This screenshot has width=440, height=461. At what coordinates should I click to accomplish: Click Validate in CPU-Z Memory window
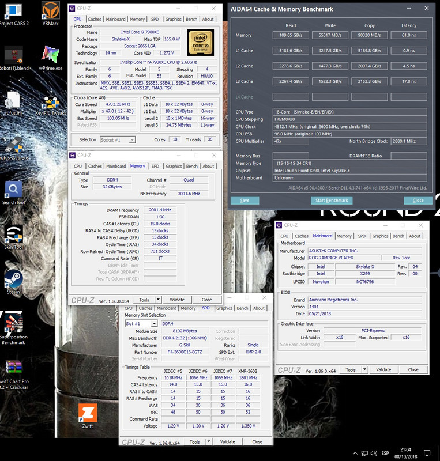point(177,300)
